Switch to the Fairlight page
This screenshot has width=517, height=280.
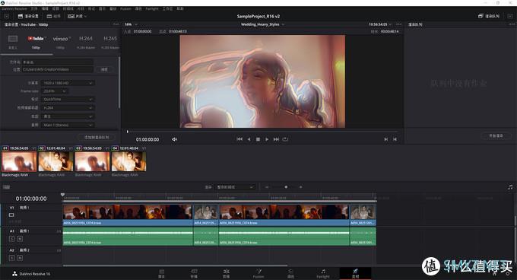pyautogui.click(x=323, y=273)
